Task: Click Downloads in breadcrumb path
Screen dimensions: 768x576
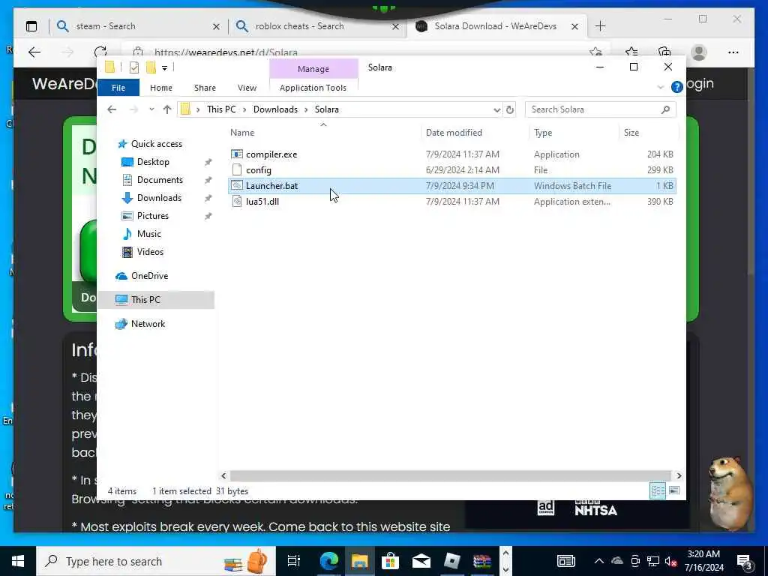Action: coord(275,109)
